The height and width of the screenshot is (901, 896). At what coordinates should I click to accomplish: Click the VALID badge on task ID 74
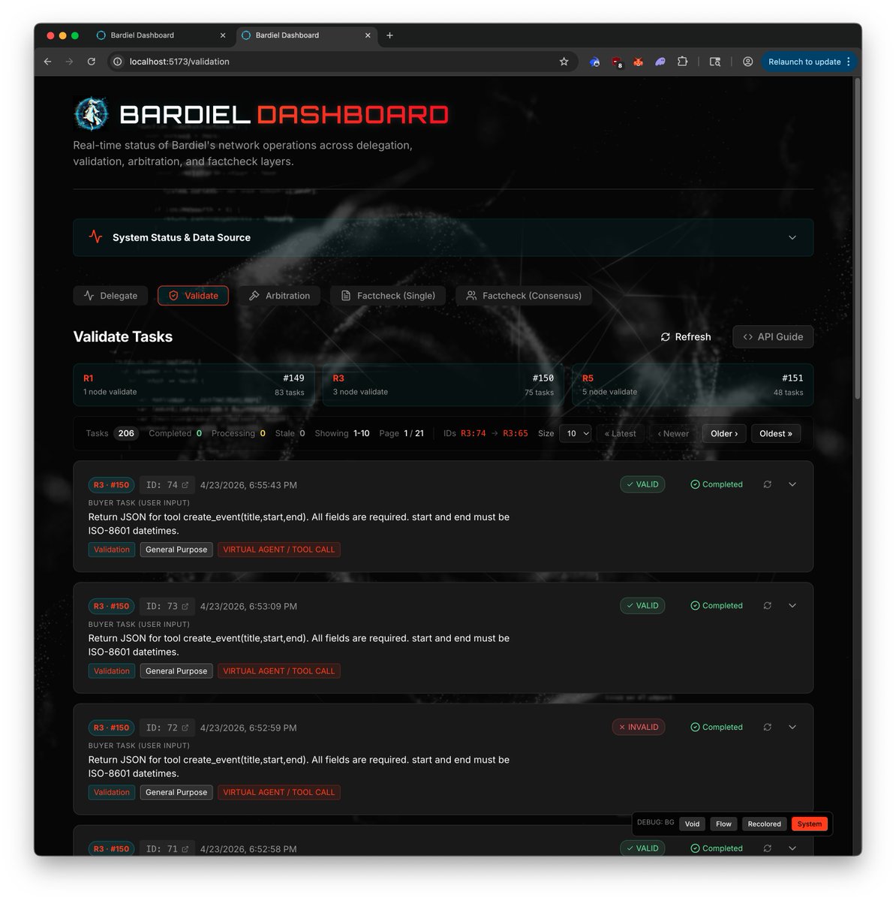[642, 484]
